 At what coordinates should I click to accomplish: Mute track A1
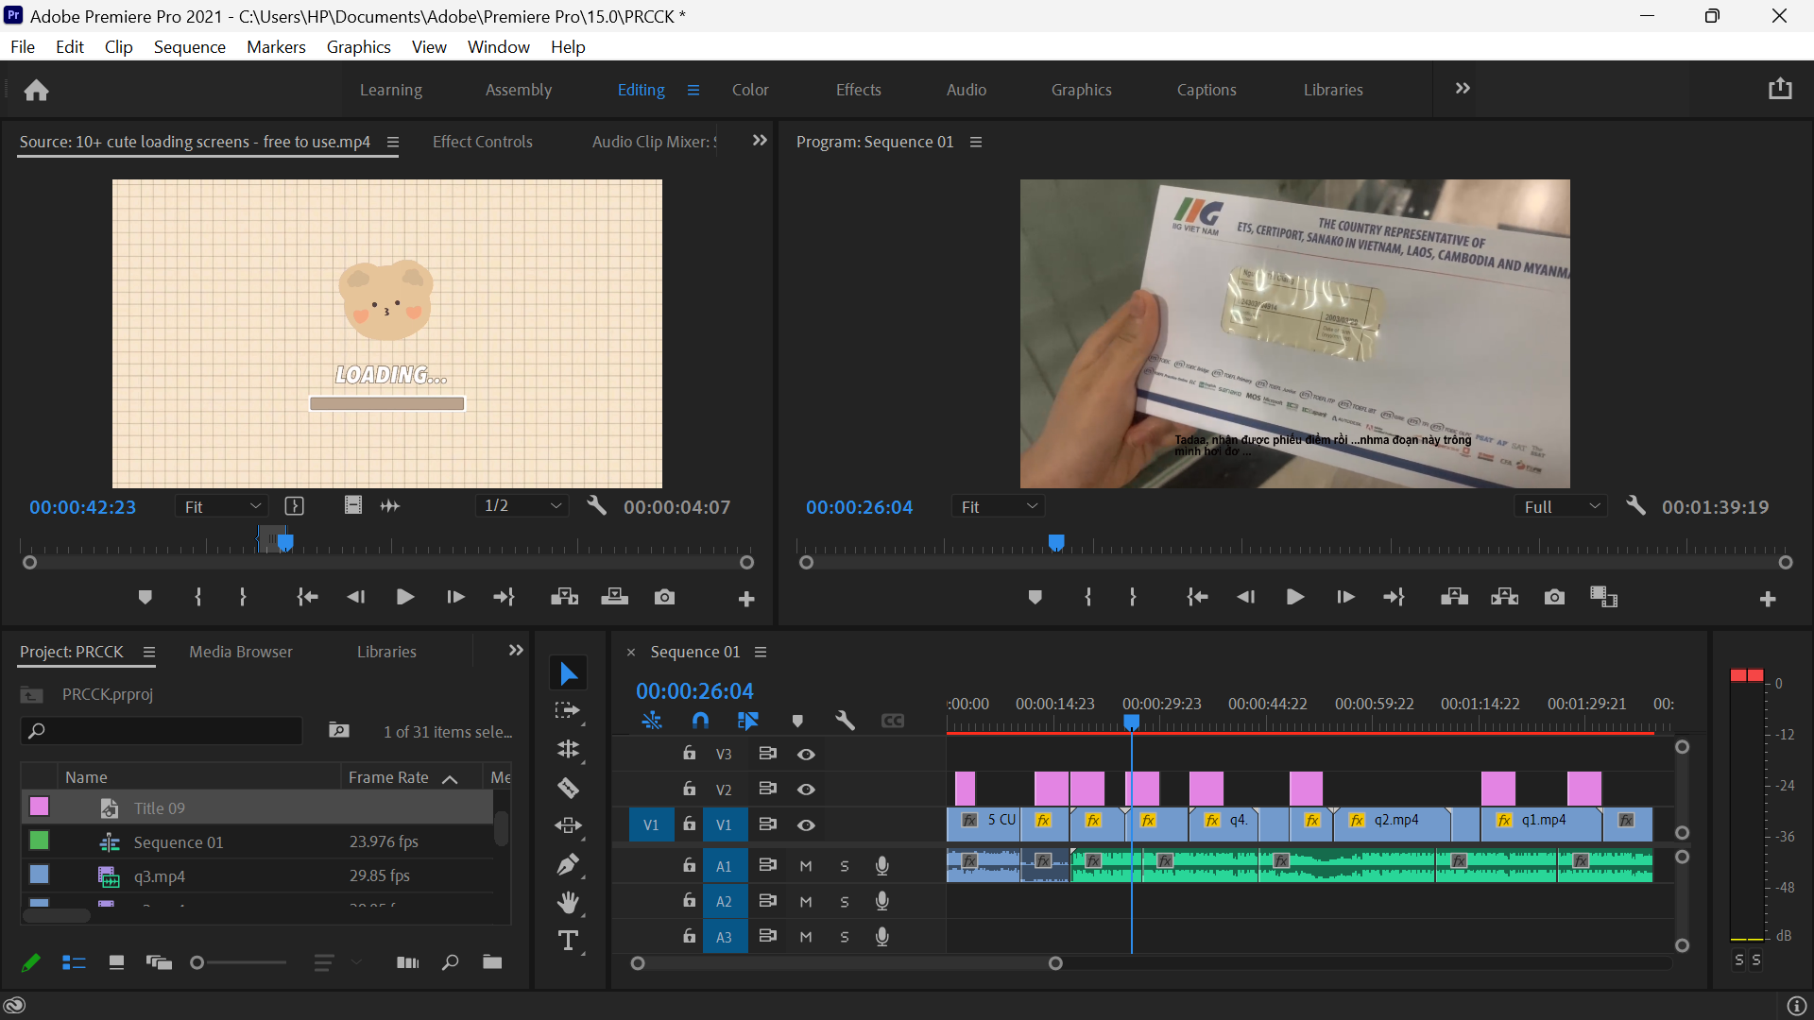pos(806,866)
